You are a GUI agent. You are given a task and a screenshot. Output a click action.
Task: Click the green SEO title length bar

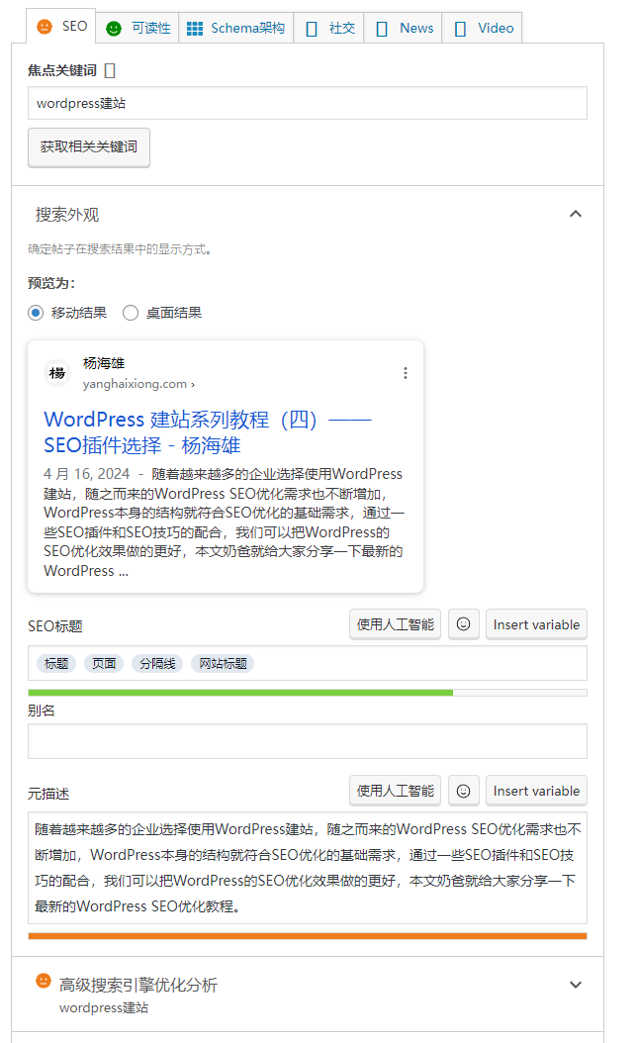pos(240,693)
